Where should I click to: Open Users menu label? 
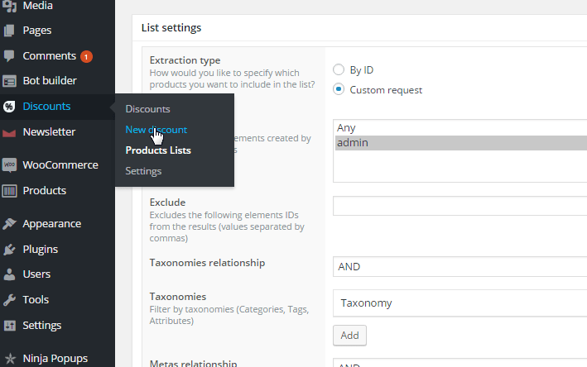click(x=36, y=274)
